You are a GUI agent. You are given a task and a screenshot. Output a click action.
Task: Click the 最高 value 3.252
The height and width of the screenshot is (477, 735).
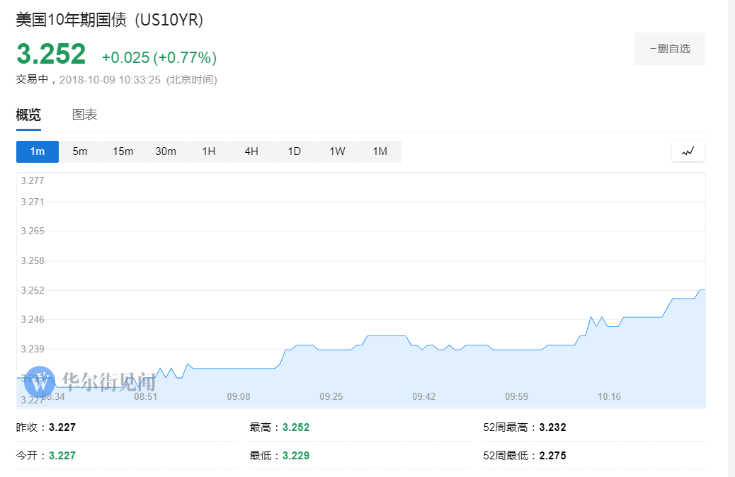(x=296, y=427)
